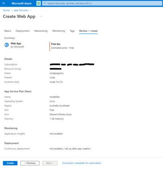Click the ACU value 'Shared infrastructure'
The width and height of the screenshot is (163, 169).
tap(60, 114)
